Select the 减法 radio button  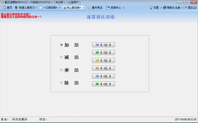click(61, 57)
